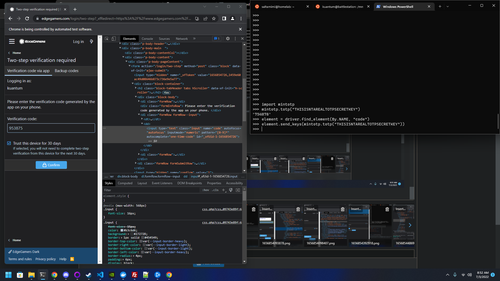Open the Sources tab in DevTools
This screenshot has width=500, height=281.
pyautogui.click(x=164, y=39)
